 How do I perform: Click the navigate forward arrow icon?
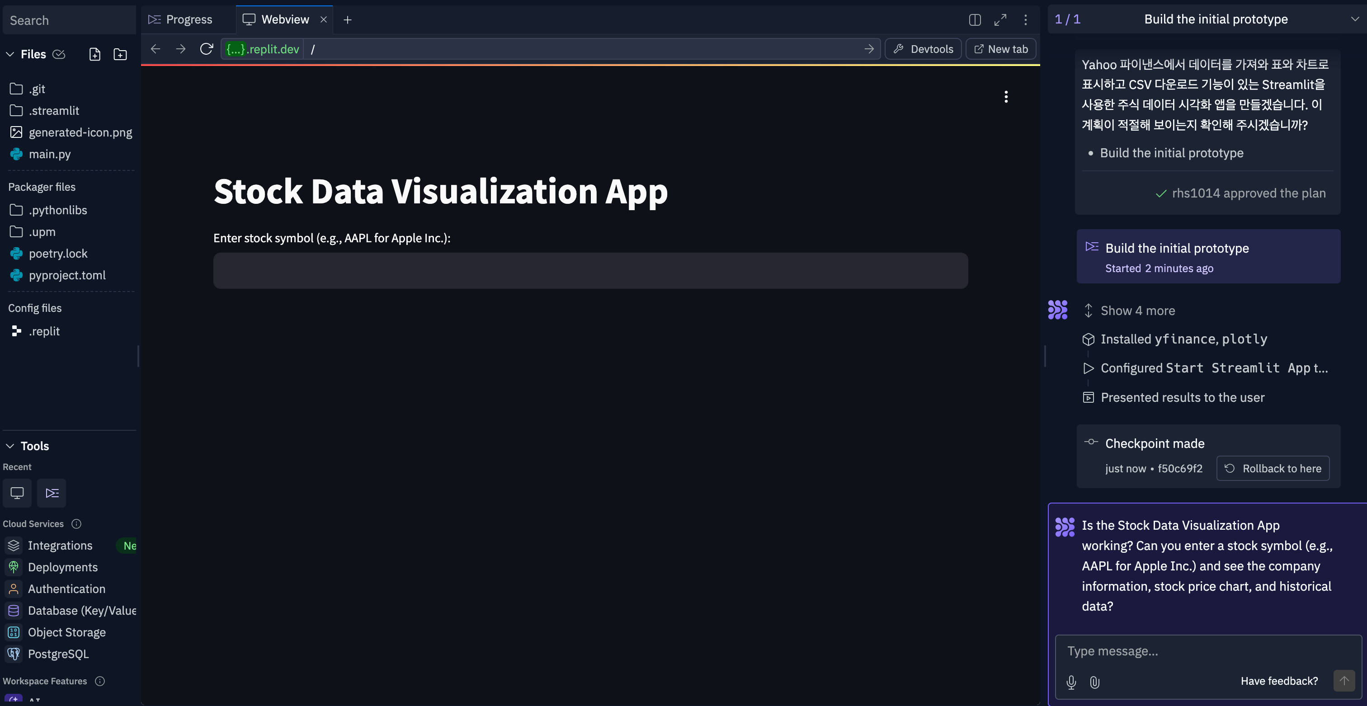point(179,49)
